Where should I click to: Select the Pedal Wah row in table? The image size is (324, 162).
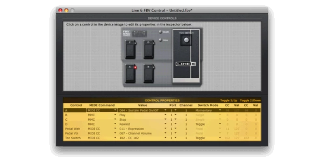click(73, 129)
